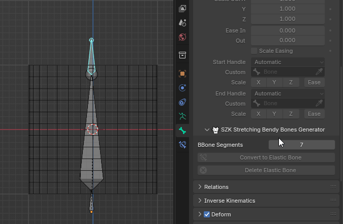
Task: Toggle Start Handle Scale Z
Action: pyautogui.click(x=291, y=82)
